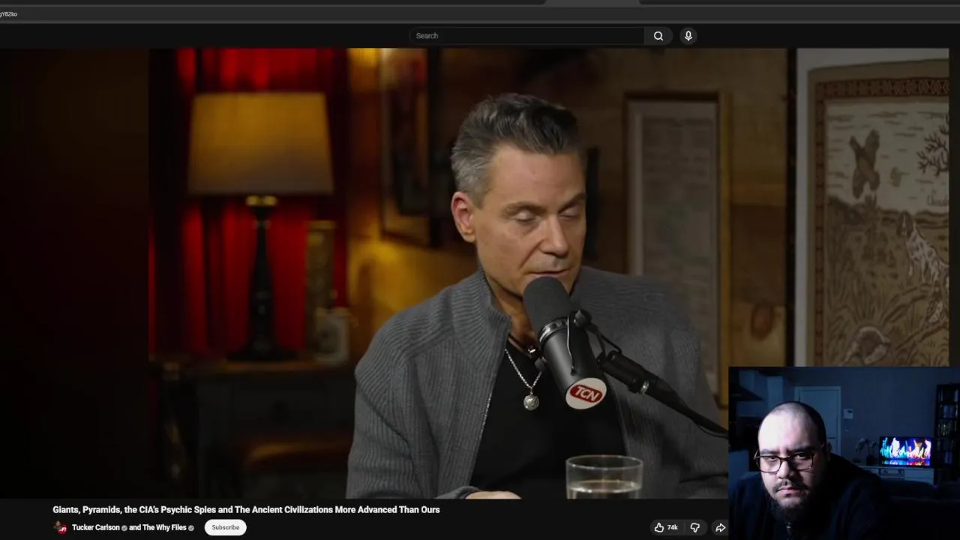Click the YouTube search magnifier button
This screenshot has height=540, width=960.
pos(658,36)
